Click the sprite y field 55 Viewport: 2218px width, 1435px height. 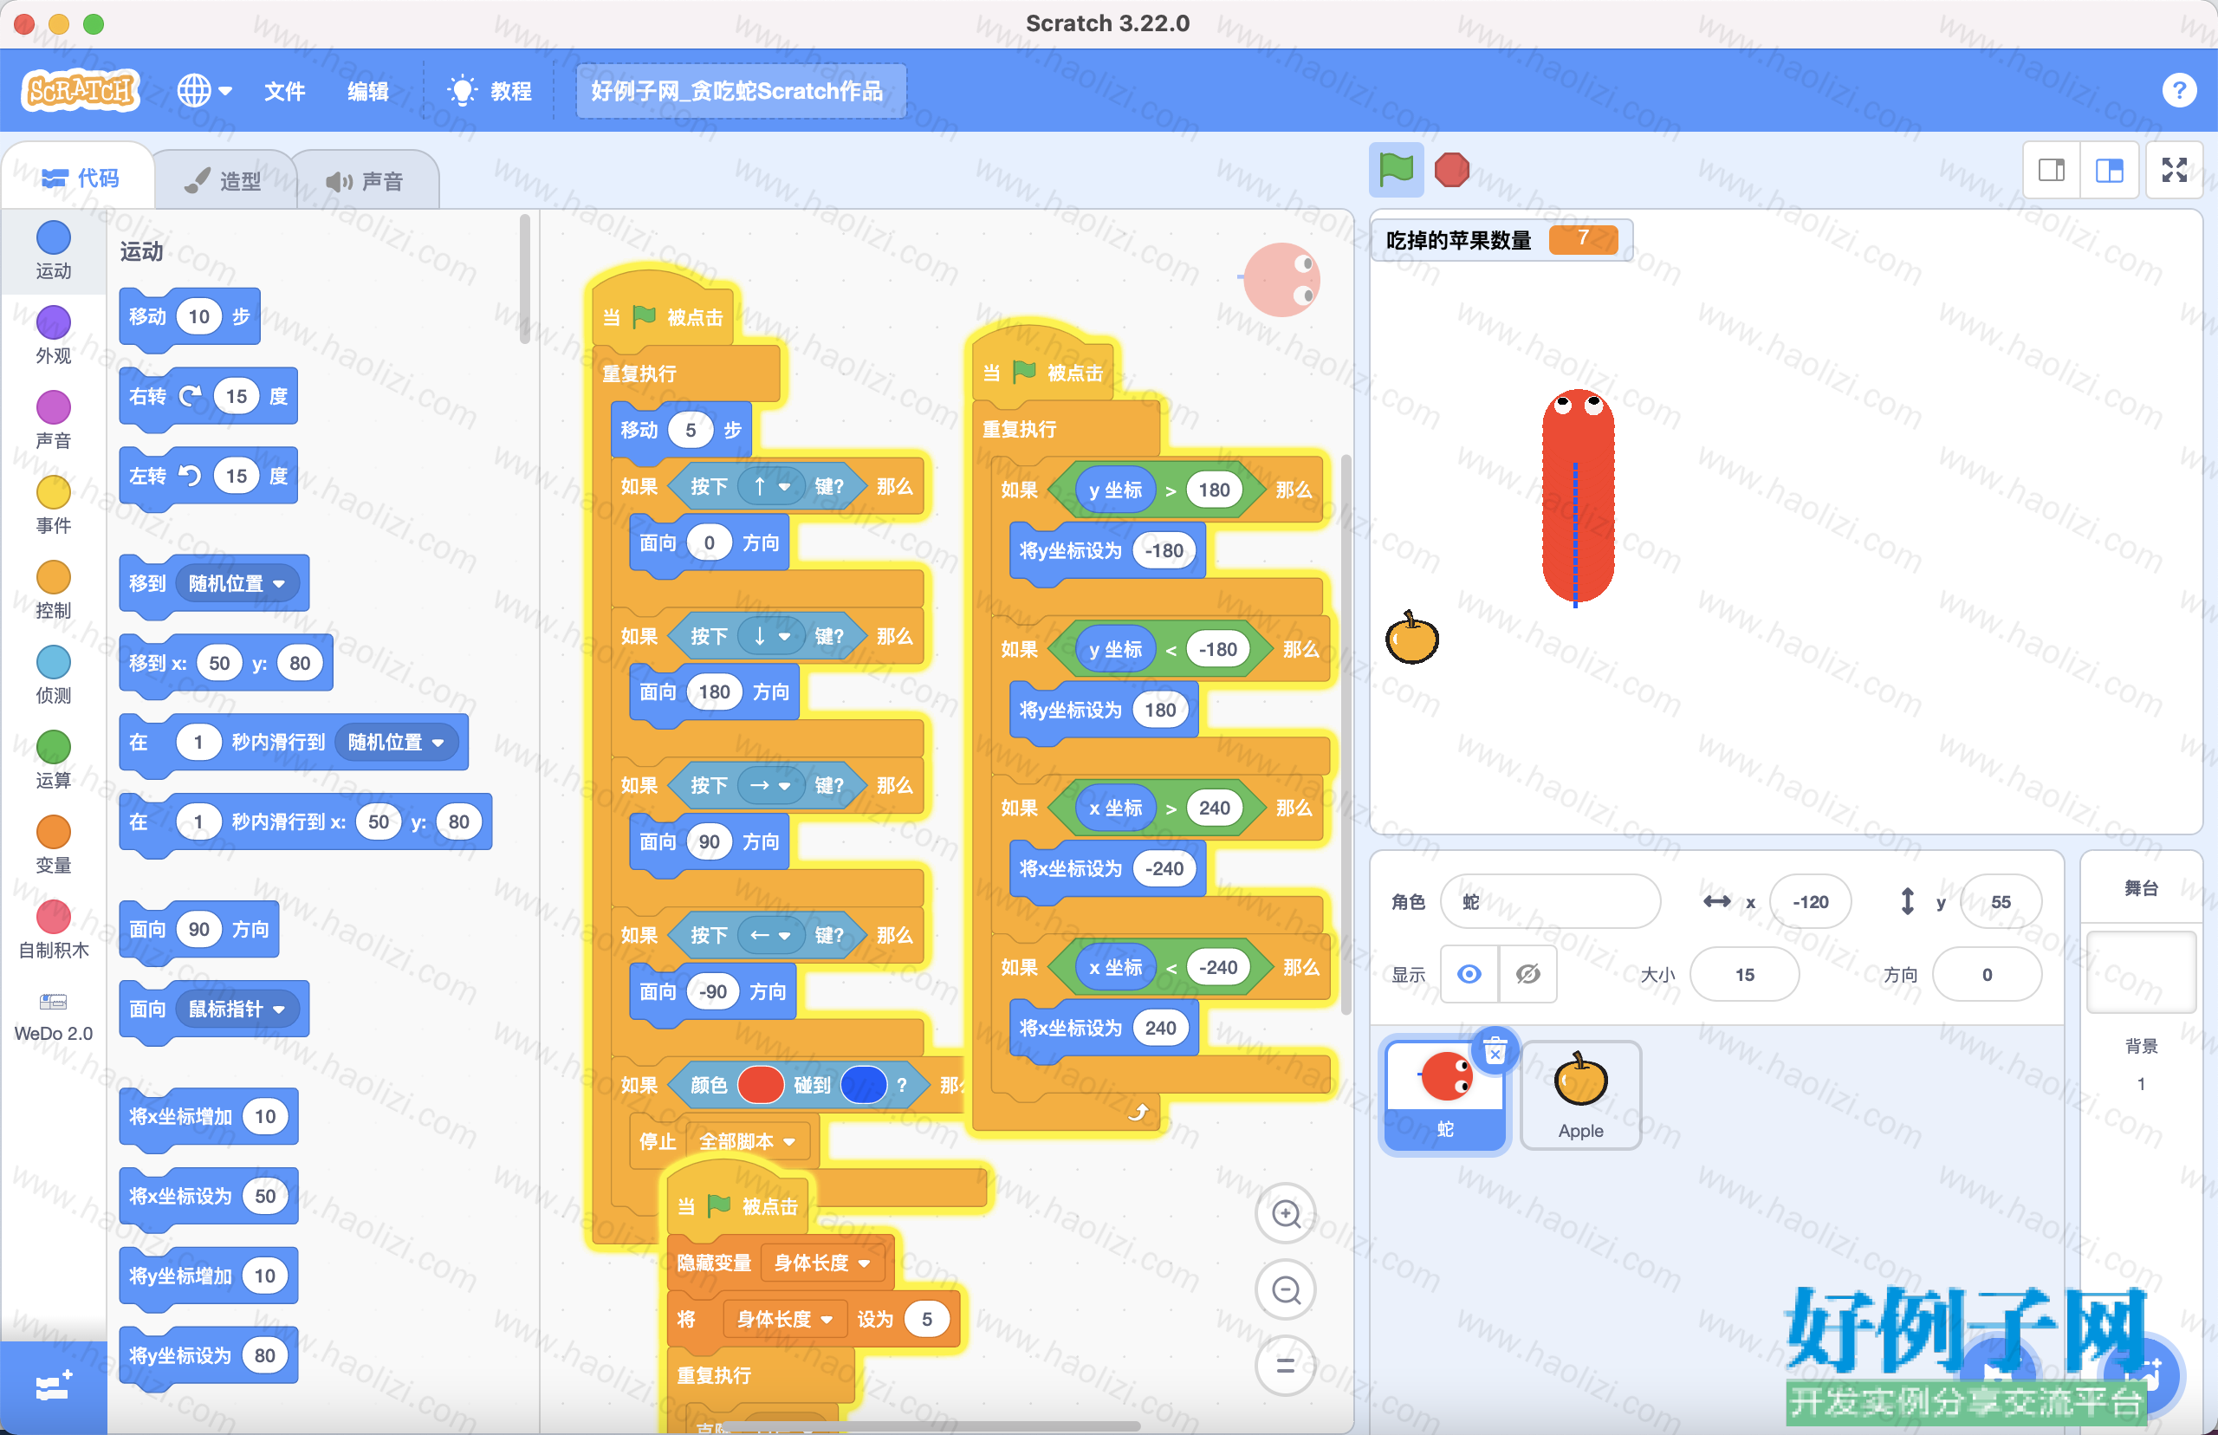[2000, 901]
